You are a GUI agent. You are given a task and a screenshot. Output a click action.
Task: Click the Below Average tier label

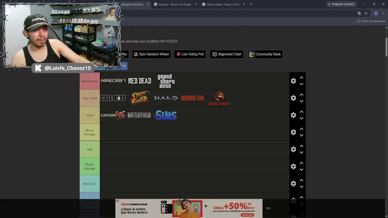point(90,167)
